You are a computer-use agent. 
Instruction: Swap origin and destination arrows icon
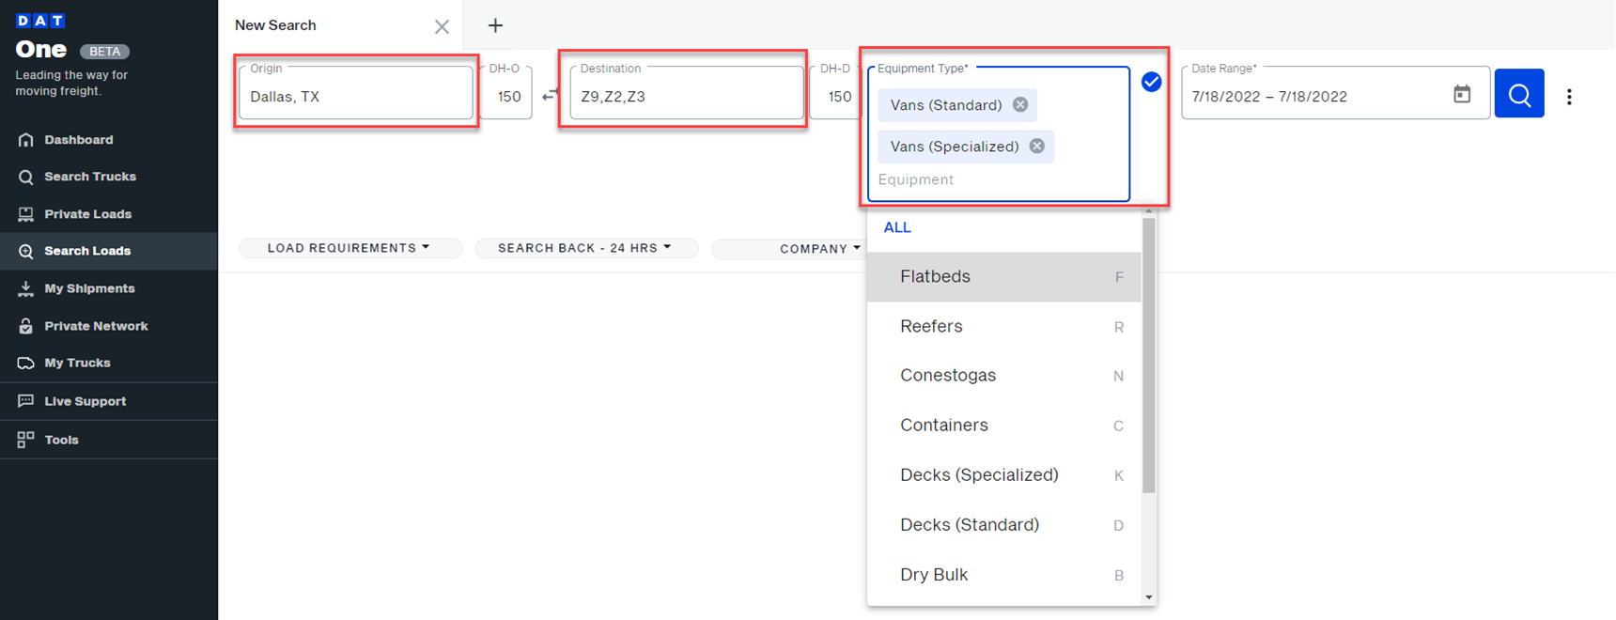click(550, 95)
